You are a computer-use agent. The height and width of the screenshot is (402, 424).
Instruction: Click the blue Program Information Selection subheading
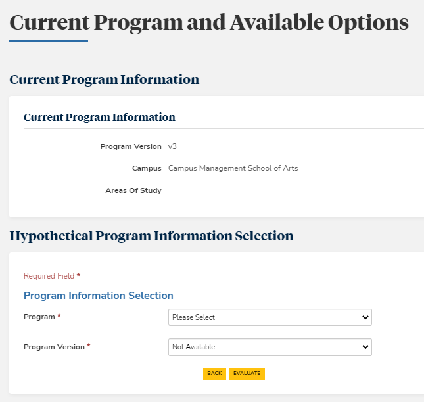pyautogui.click(x=99, y=296)
